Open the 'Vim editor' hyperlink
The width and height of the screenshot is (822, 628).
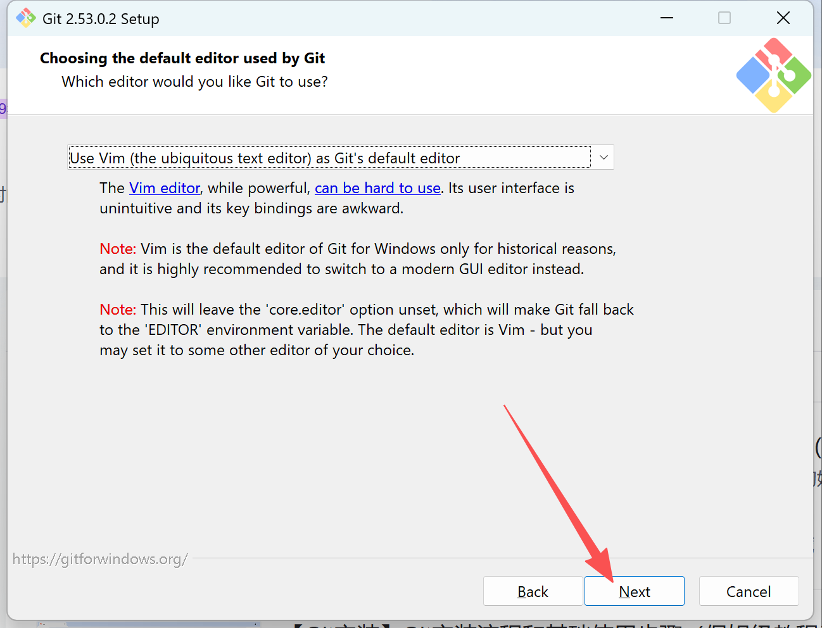point(165,188)
